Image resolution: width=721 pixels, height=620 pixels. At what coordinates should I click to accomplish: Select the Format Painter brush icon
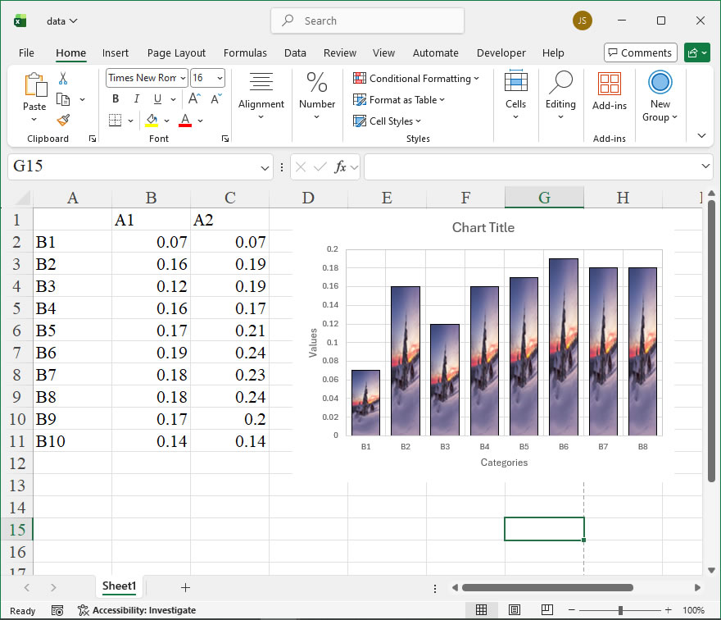click(x=63, y=120)
